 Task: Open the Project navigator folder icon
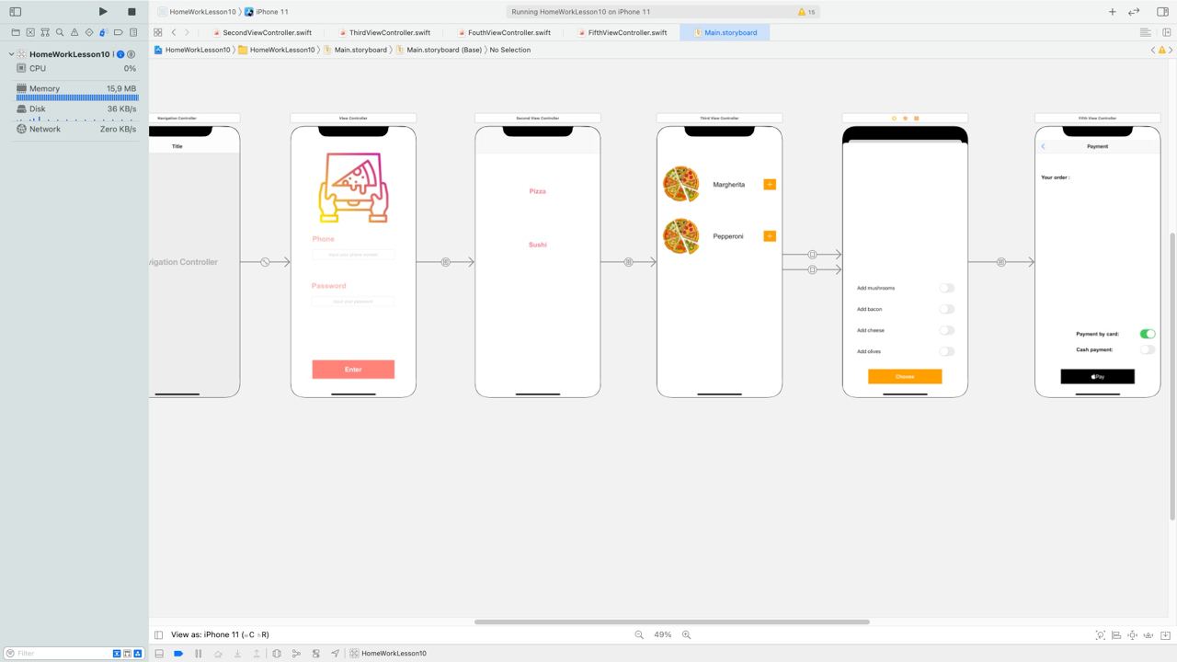[16, 32]
